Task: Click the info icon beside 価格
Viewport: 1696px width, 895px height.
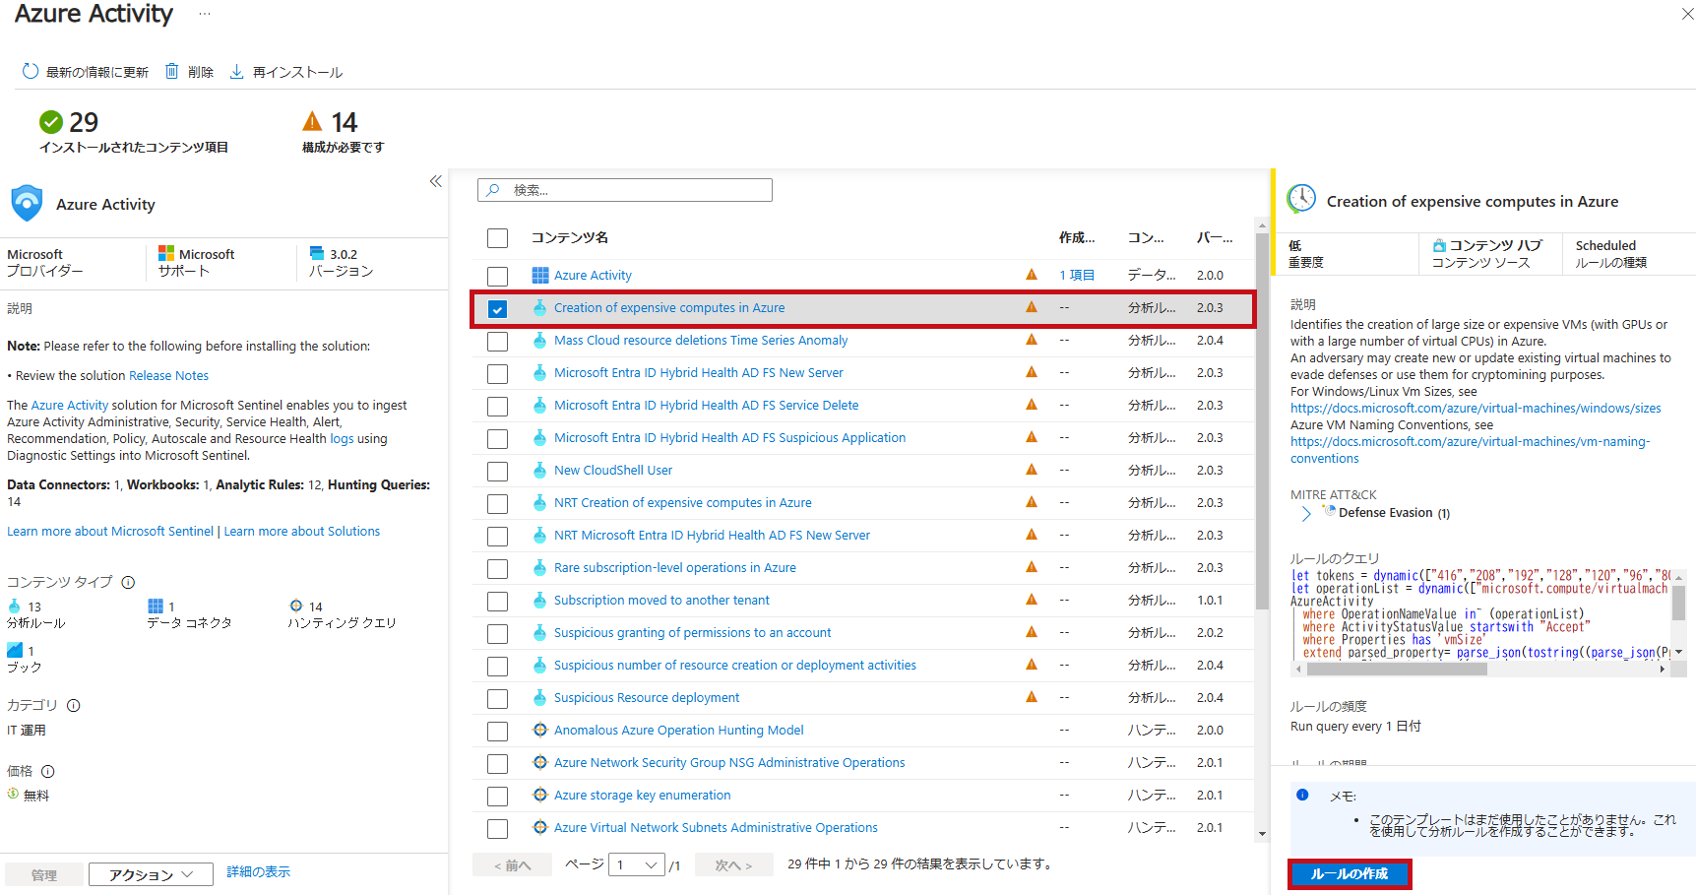Action: coord(48,771)
